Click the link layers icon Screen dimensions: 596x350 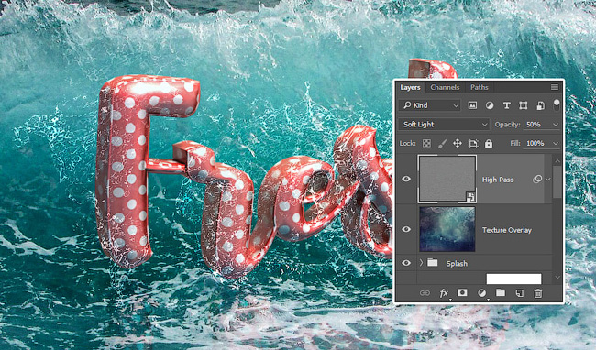coord(425,293)
